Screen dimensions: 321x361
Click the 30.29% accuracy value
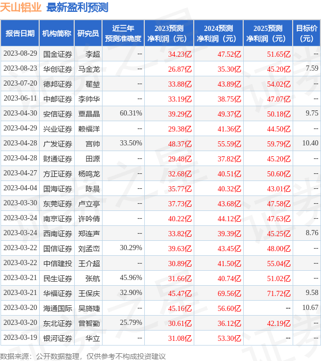[x=131, y=248]
